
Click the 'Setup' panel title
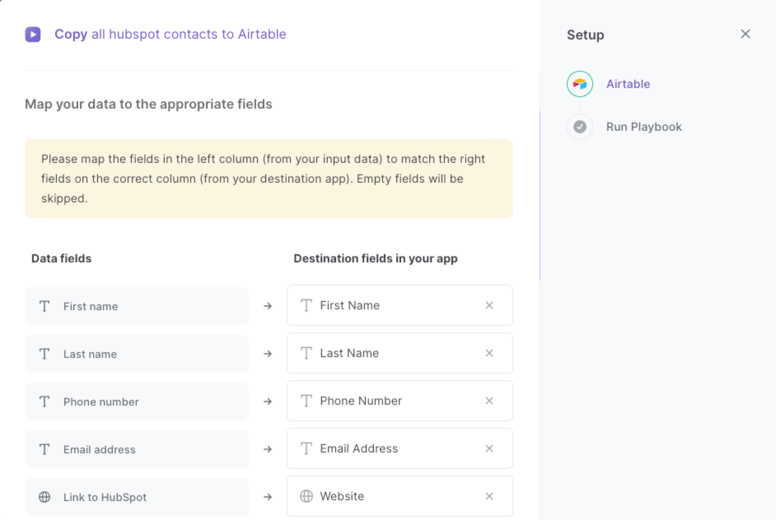pos(585,35)
